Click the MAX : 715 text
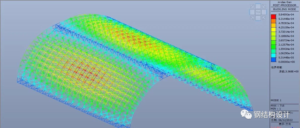300x128 pixels. click(x=277, y=105)
